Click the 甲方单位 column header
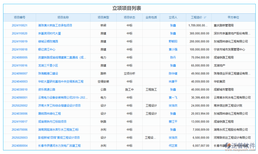258x154 pixels. [233, 17]
